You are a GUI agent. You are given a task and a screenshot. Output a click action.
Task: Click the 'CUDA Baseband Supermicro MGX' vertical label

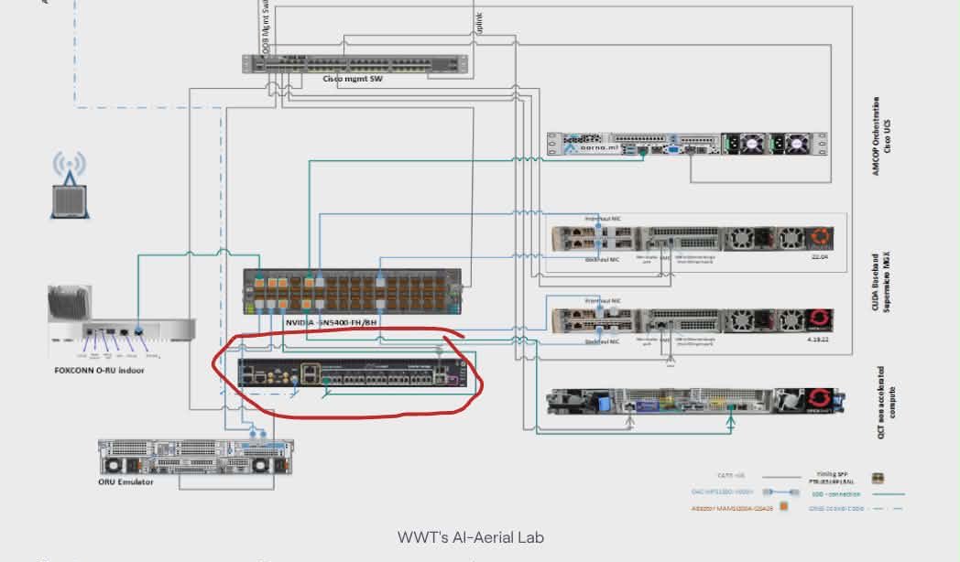click(x=881, y=281)
